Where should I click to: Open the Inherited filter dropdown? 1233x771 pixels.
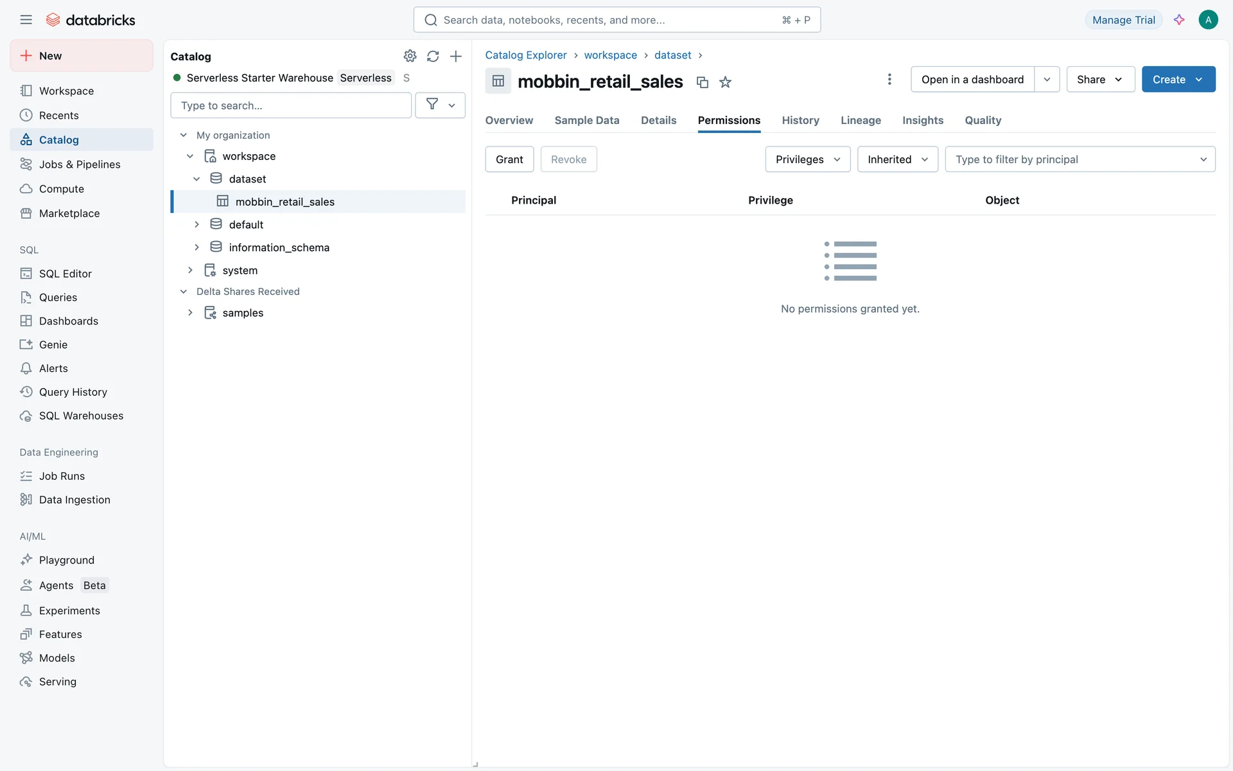click(x=897, y=159)
